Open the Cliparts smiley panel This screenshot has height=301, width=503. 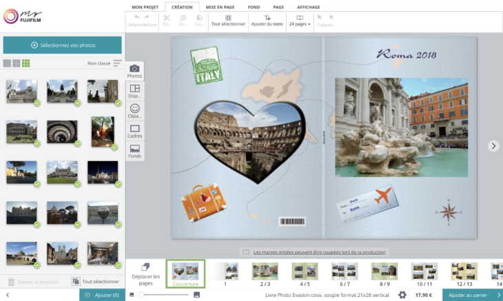[x=134, y=111]
